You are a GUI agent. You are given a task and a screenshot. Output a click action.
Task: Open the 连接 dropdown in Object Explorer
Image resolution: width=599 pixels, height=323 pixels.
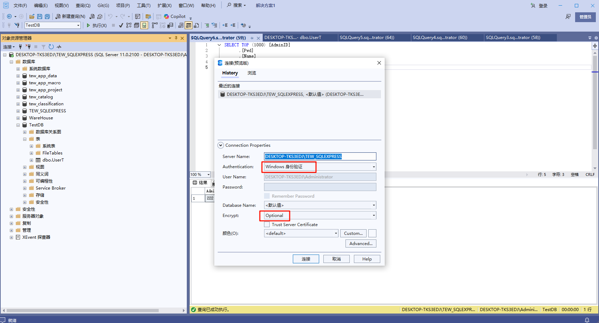coord(9,47)
